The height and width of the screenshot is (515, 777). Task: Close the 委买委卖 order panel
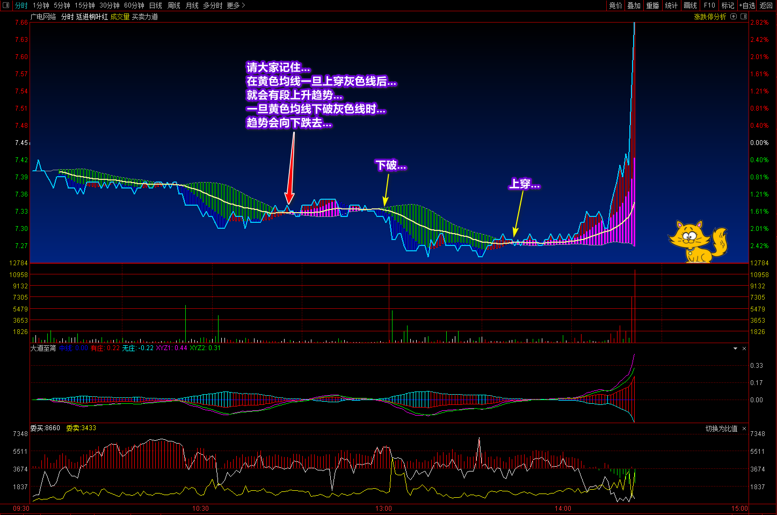pyautogui.click(x=744, y=429)
